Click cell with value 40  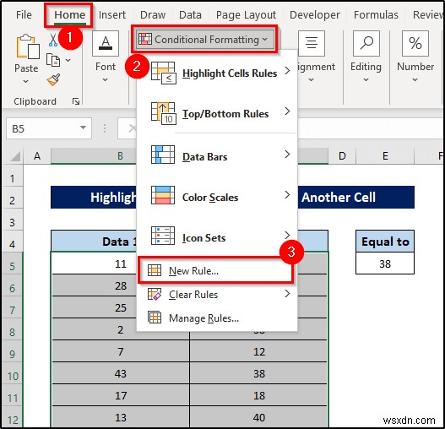pyautogui.click(x=259, y=417)
